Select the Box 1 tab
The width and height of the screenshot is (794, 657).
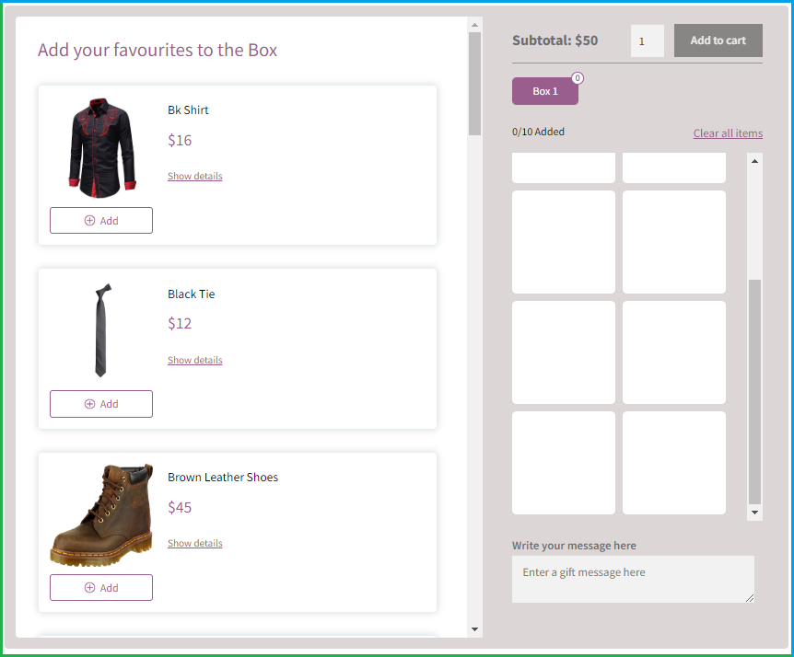[x=545, y=91]
